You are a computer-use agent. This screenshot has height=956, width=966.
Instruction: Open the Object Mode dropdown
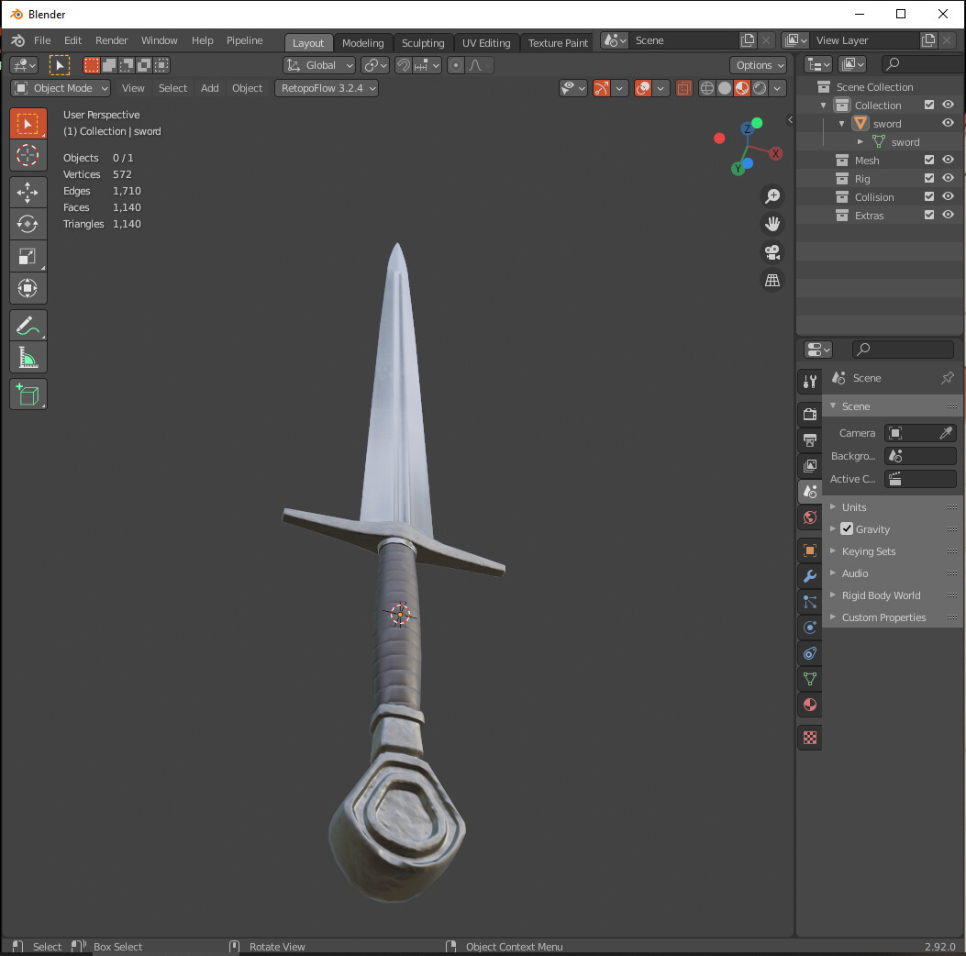[60, 88]
